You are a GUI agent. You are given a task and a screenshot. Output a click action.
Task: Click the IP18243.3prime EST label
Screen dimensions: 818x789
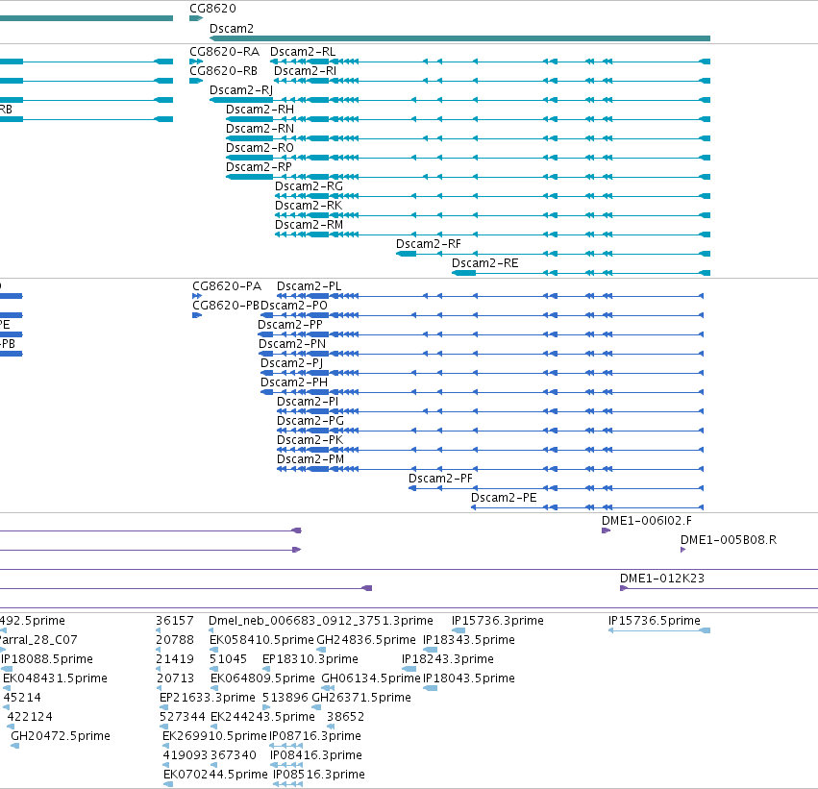tap(447, 659)
